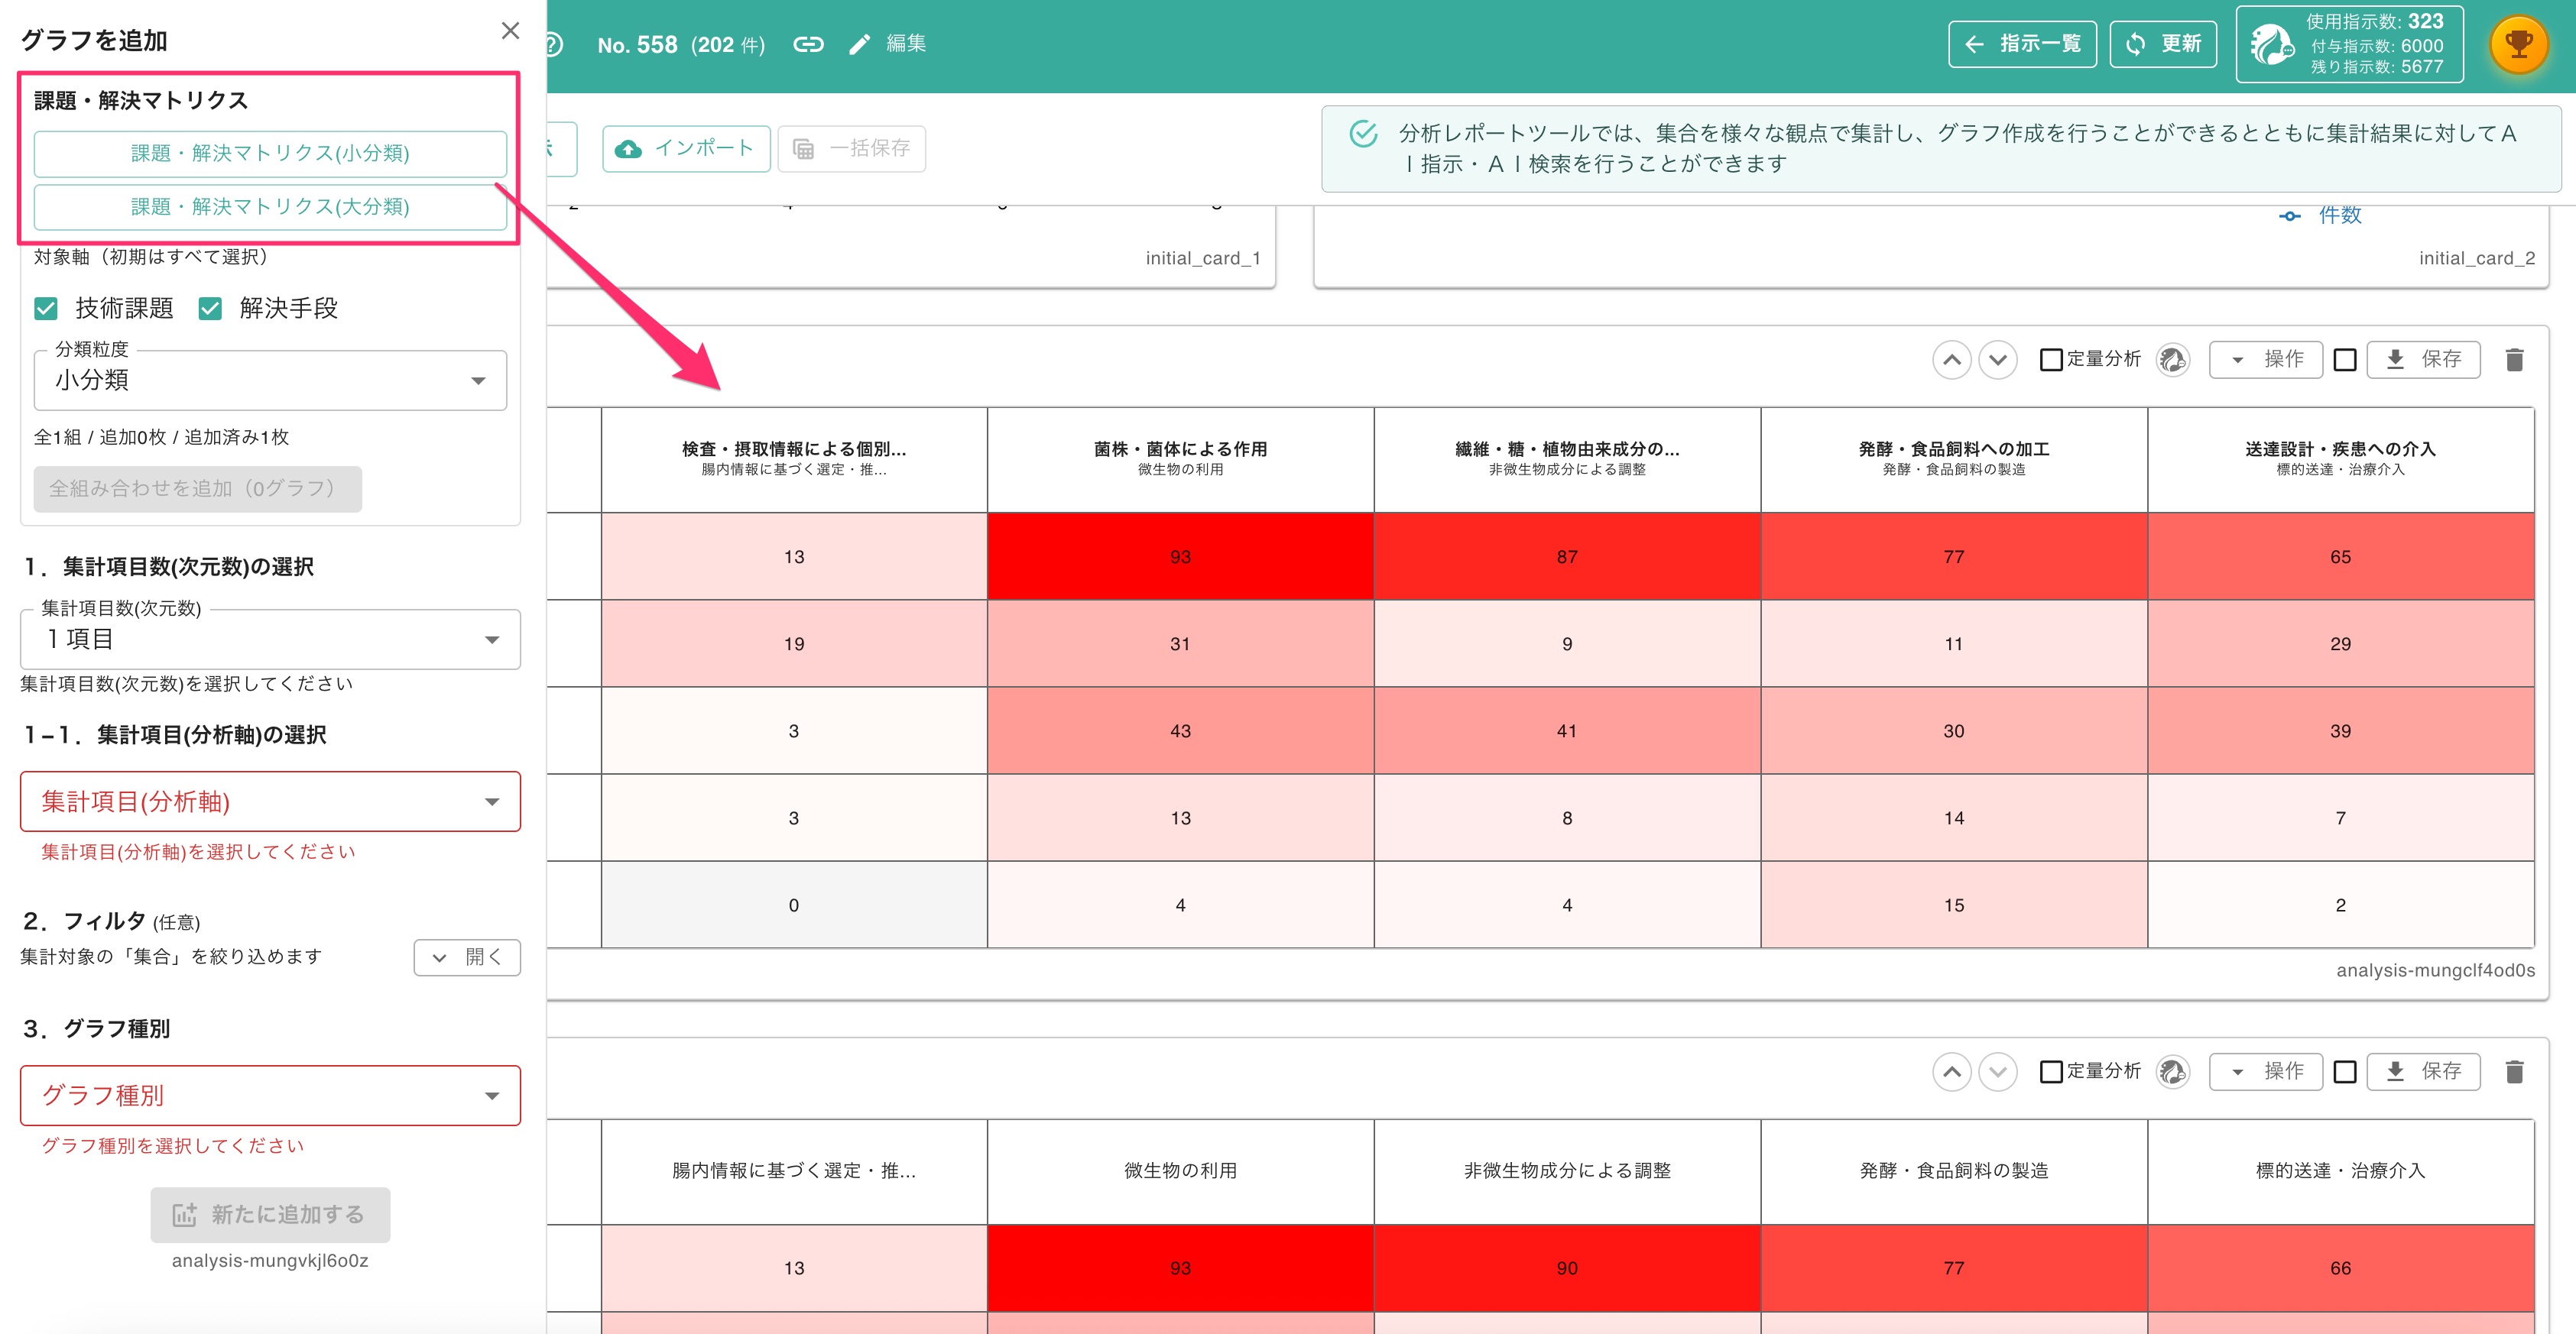The height and width of the screenshot is (1334, 2576).
Task: Check selection box beside first 保存
Action: pyautogui.click(x=2345, y=360)
